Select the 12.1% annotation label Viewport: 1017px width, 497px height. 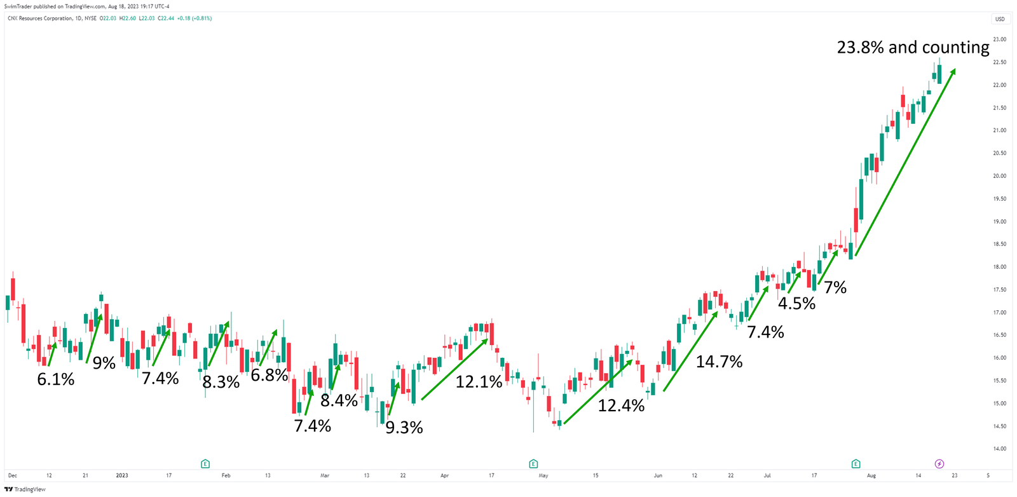tap(479, 382)
